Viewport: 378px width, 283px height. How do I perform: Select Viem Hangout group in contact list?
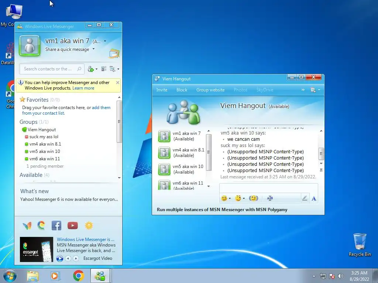coord(39,130)
